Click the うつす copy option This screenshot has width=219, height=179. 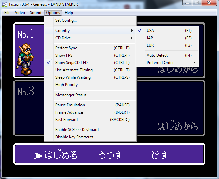(x=110, y=155)
